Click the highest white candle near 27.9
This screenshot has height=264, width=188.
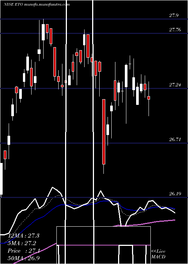coord(43,32)
